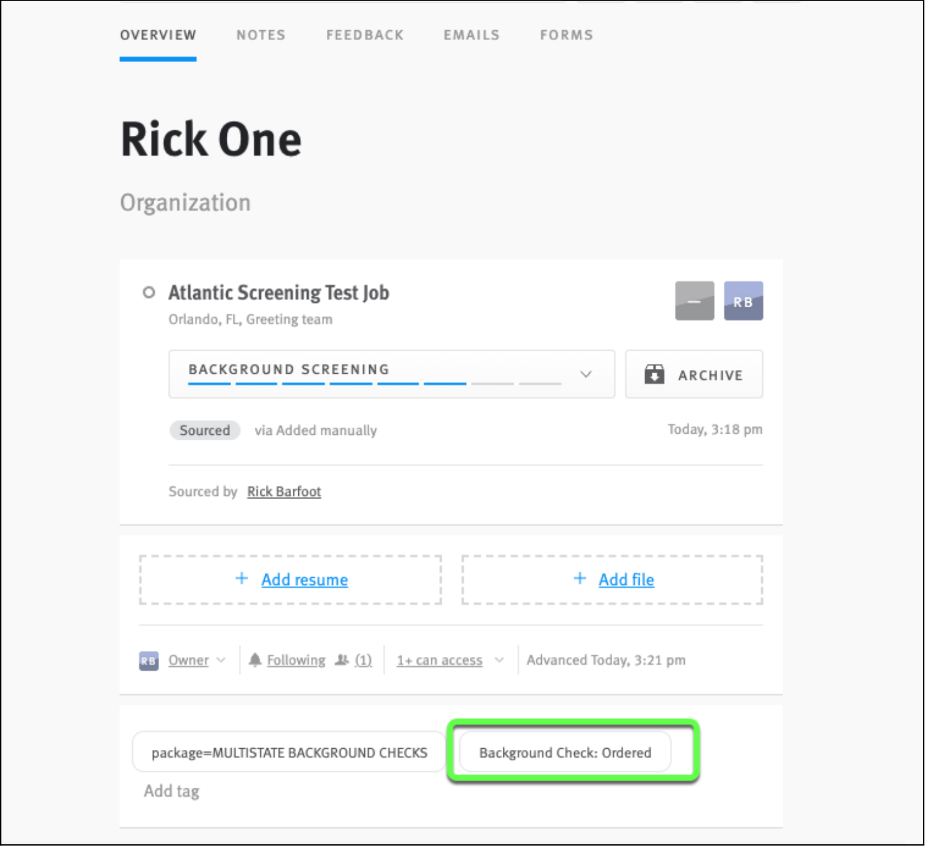Open the Feedback tab
925x846 pixels.
tap(364, 35)
